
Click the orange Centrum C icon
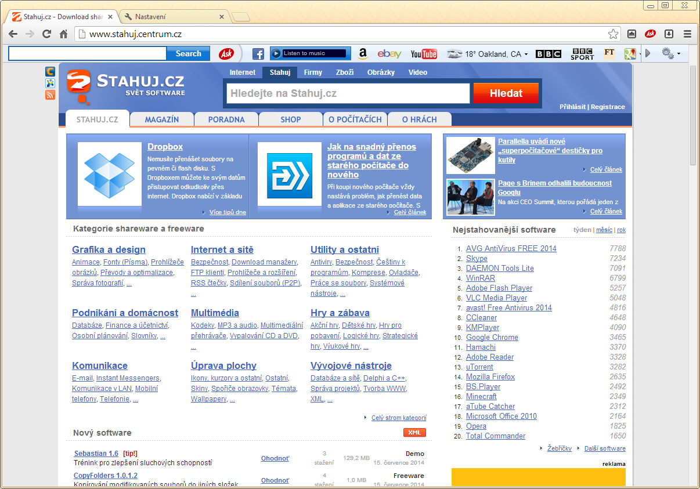coord(50,71)
